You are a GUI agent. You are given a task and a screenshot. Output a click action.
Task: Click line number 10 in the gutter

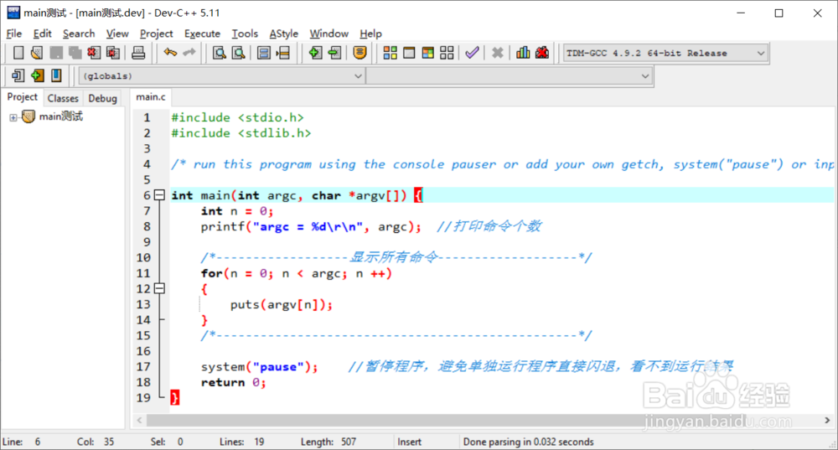[143, 257]
